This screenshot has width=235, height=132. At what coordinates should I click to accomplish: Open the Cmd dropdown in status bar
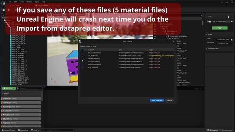[35, 130]
